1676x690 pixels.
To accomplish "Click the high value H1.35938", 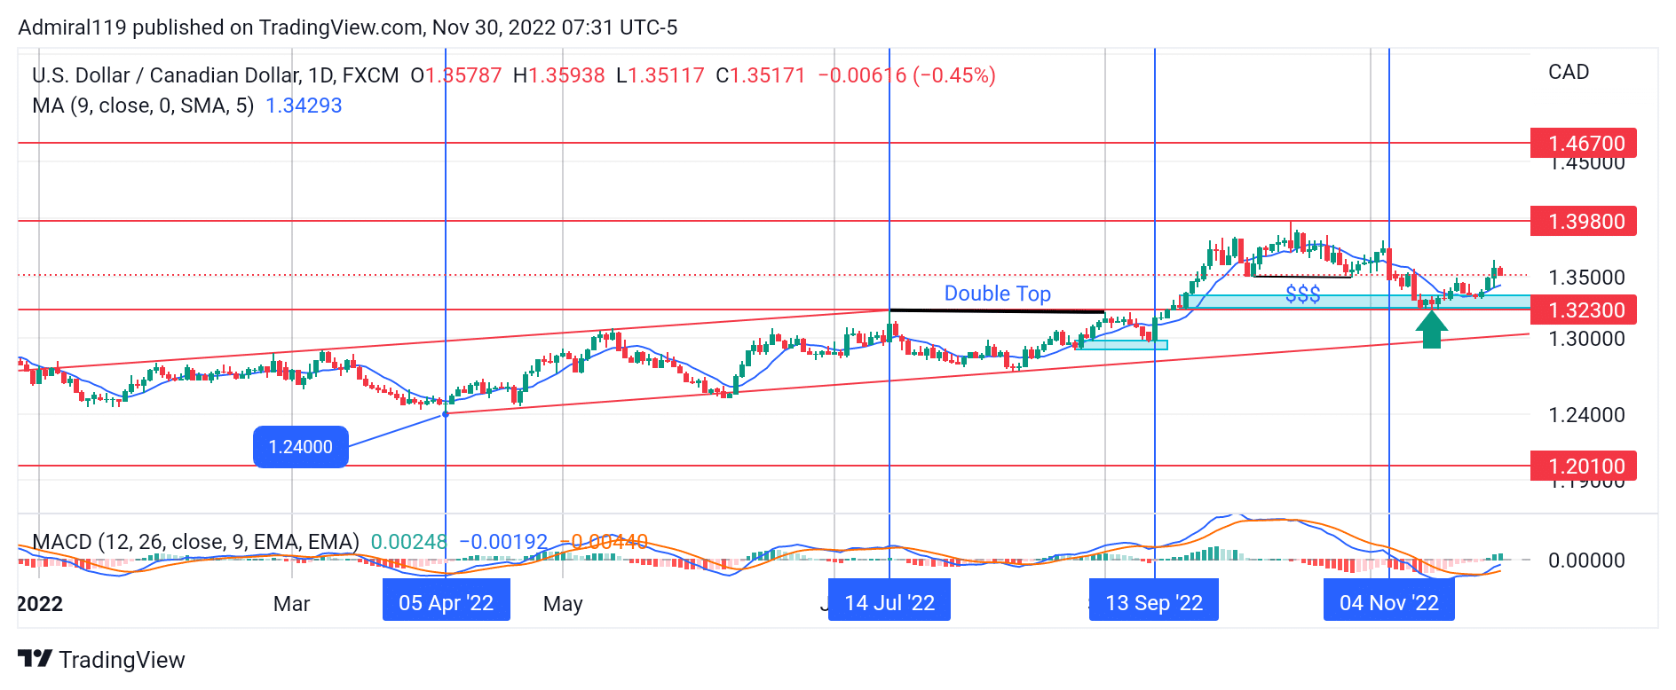I will click(x=559, y=75).
